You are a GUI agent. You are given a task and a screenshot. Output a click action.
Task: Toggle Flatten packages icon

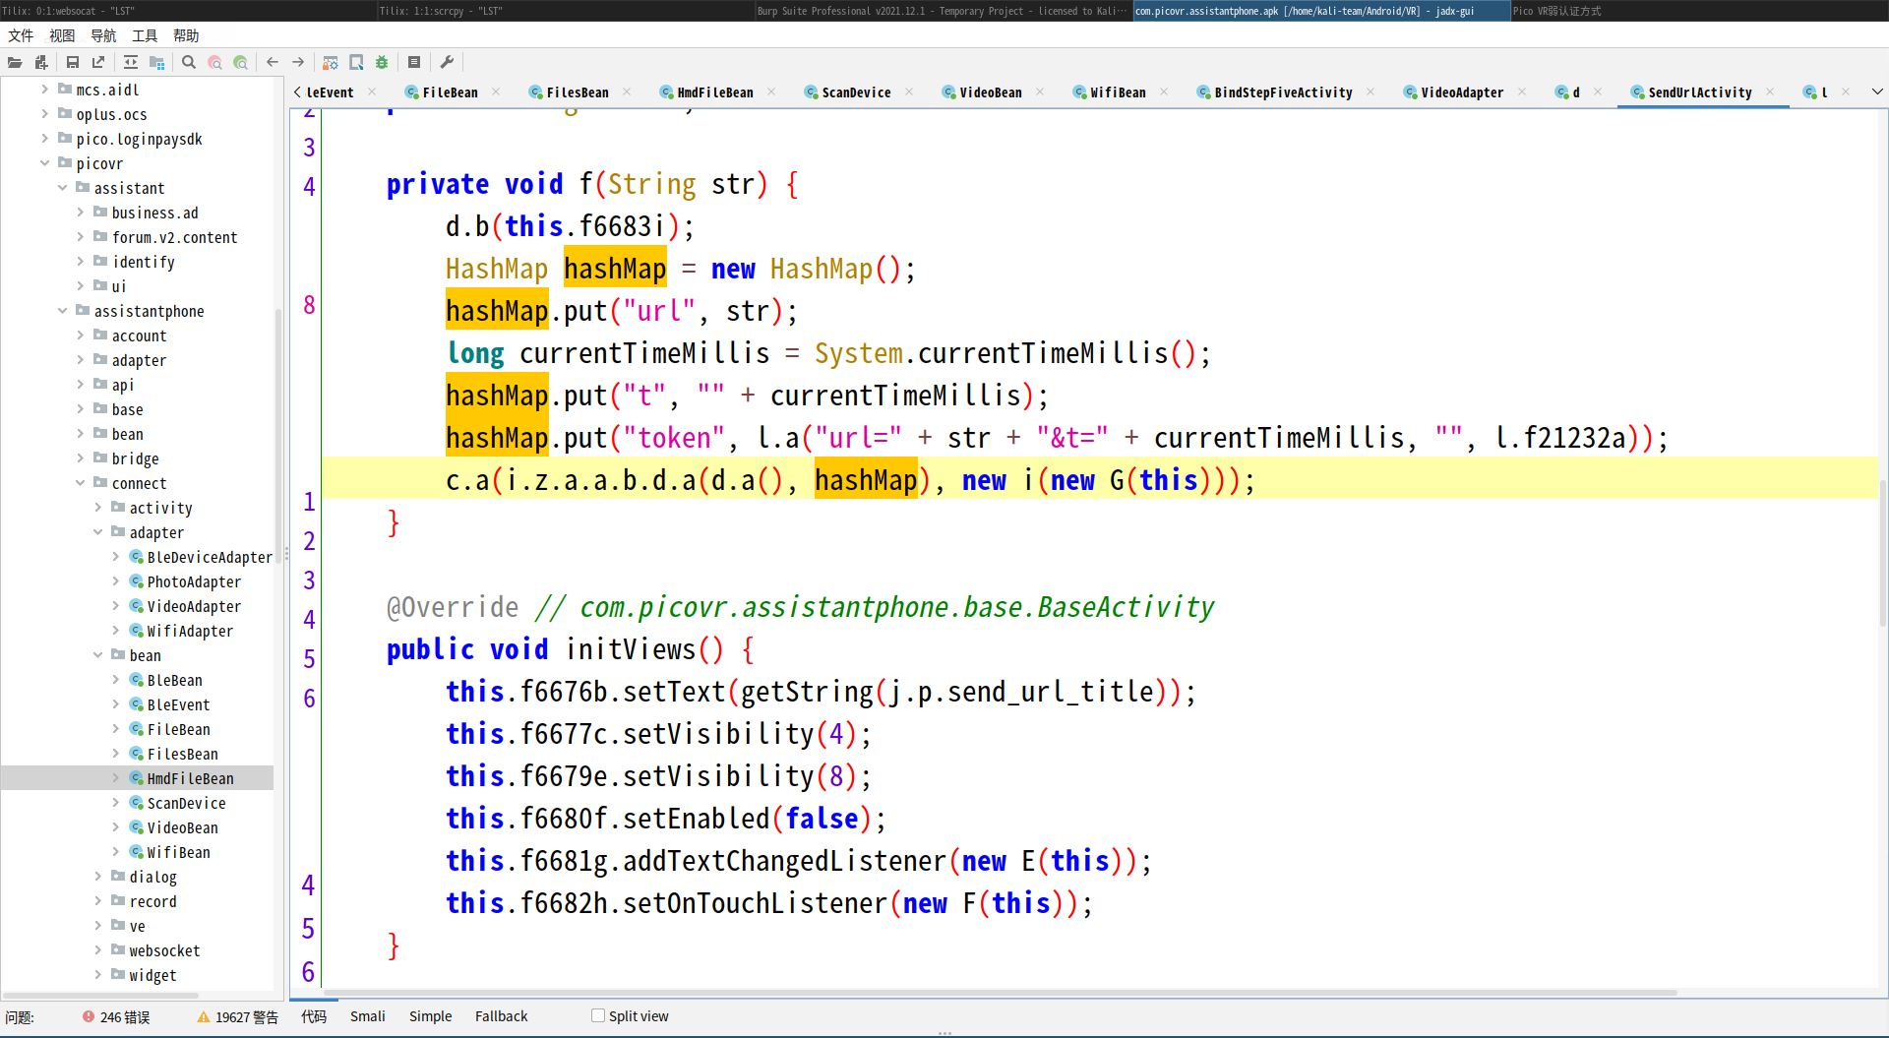(x=156, y=62)
